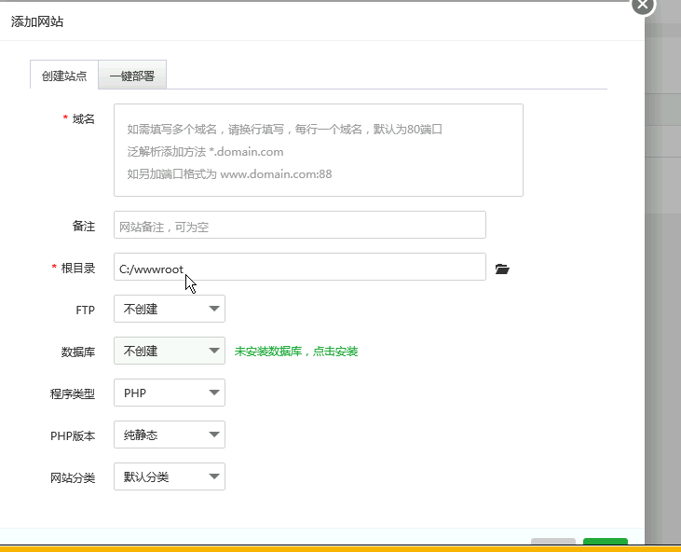Expand the FTP dropdown

point(169,309)
